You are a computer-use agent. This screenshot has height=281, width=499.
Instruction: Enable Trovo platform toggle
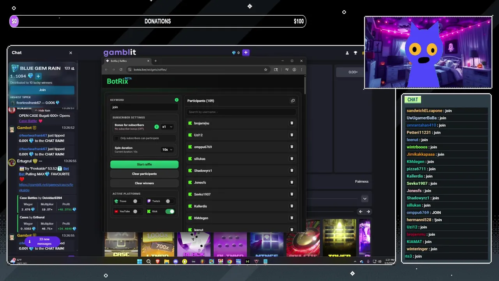tap(136, 201)
